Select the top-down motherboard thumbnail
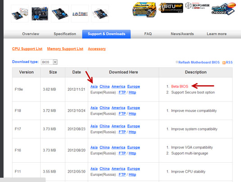The height and width of the screenshot is (182, 241). [x=40, y=13]
